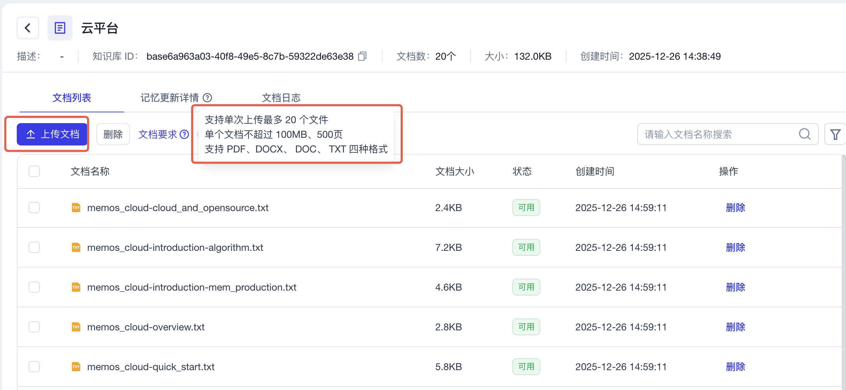
Task: Click the document icon beside 云平台
Action: (60, 28)
